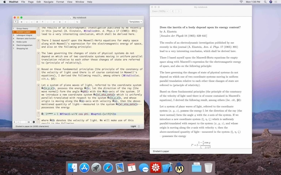Open the Downloads folder in the Dock
This screenshot has width=281, height=175.
pyautogui.click(x=196, y=168)
